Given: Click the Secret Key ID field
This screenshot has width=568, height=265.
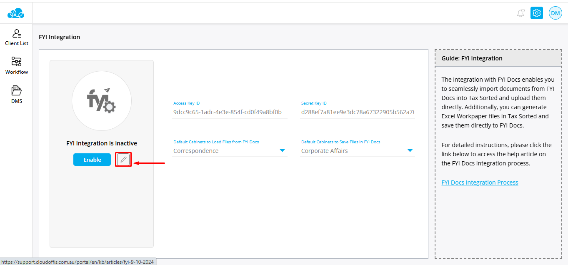Looking at the screenshot, I should [358, 112].
